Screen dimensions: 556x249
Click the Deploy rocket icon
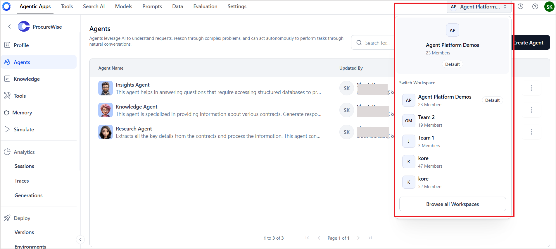click(7, 218)
